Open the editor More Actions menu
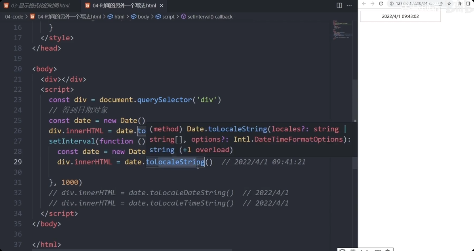 point(349,6)
